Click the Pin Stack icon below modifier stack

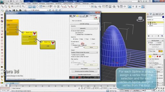(x=148, y=36)
